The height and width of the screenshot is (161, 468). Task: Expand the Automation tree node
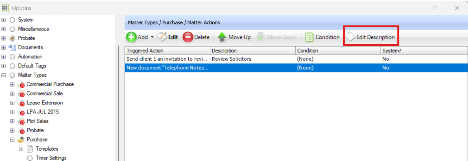3,57
